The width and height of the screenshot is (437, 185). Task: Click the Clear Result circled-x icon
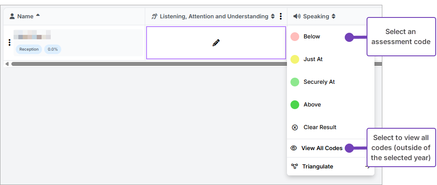tap(295, 127)
